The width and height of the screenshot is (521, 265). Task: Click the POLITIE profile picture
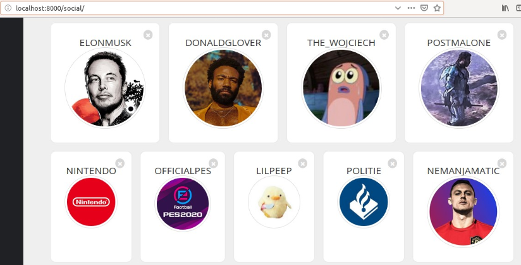click(364, 202)
